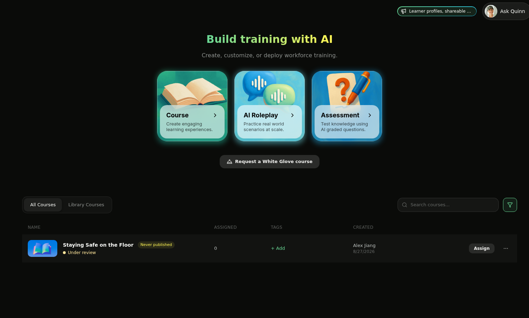The height and width of the screenshot is (318, 529).
Task: Add a tag to the course row
Action: click(278, 248)
